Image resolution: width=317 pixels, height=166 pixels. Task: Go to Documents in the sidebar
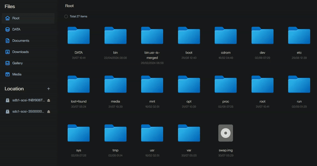21,40
